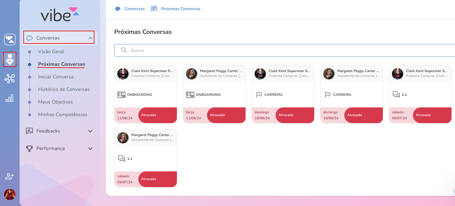Click the name Clark Kent Superman on the 1:1 card
This screenshot has height=206, width=455.
coord(426,71)
